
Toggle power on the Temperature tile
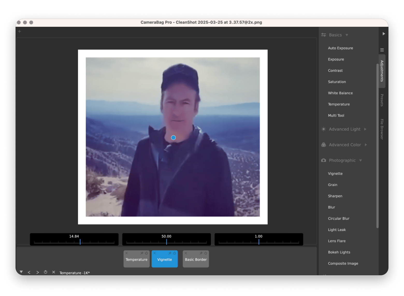[147, 253]
